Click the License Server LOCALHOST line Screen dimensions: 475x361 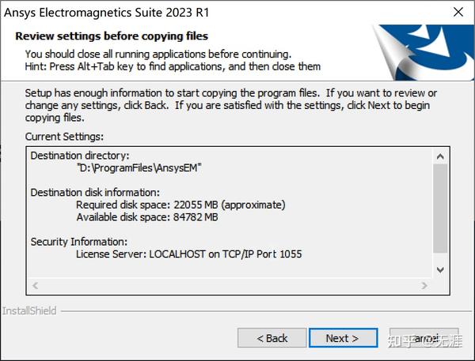[188, 254]
